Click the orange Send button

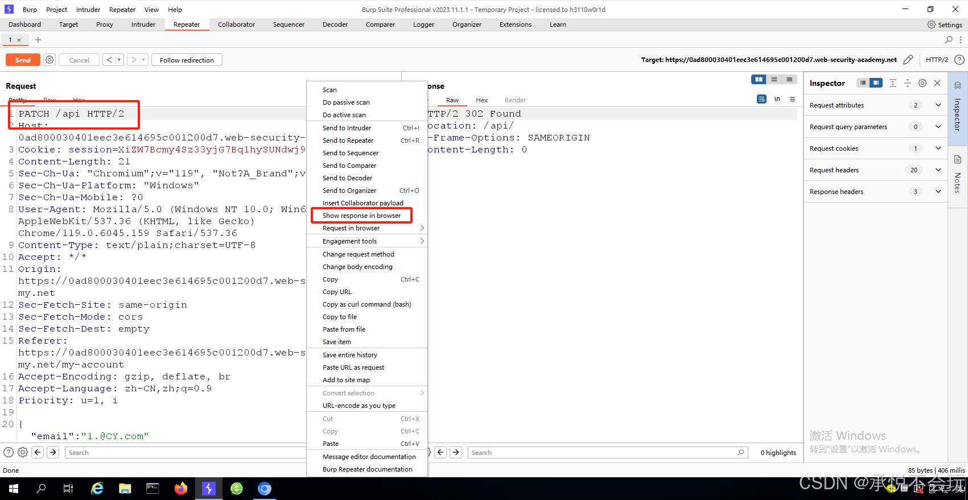click(23, 60)
